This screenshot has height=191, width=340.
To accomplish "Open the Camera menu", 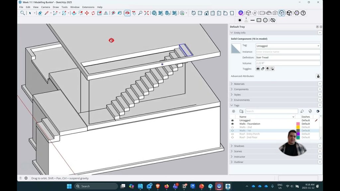I will [45, 7].
